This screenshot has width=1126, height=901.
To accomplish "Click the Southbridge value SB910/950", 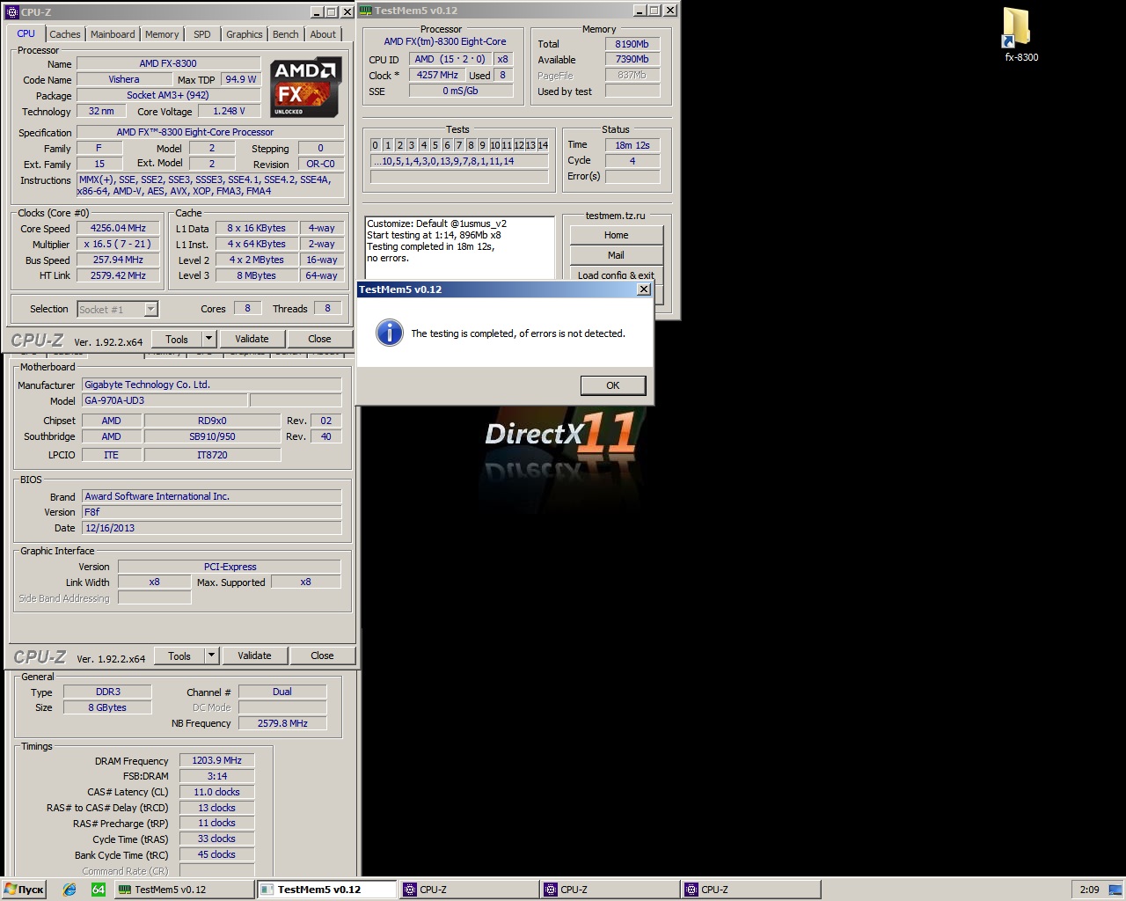I will 212,436.
